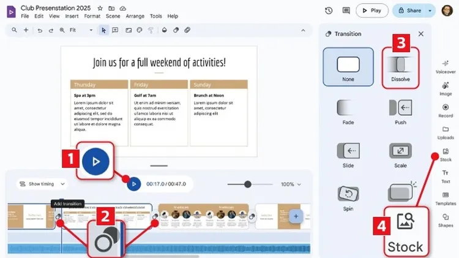Click the timeline zoom slider handle
Image resolution: width=459 pixels, height=258 pixels.
click(248, 184)
